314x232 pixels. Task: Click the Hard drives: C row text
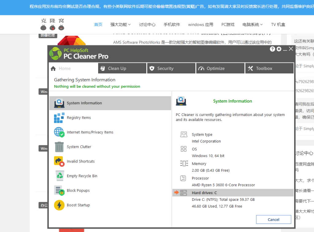[204, 193]
